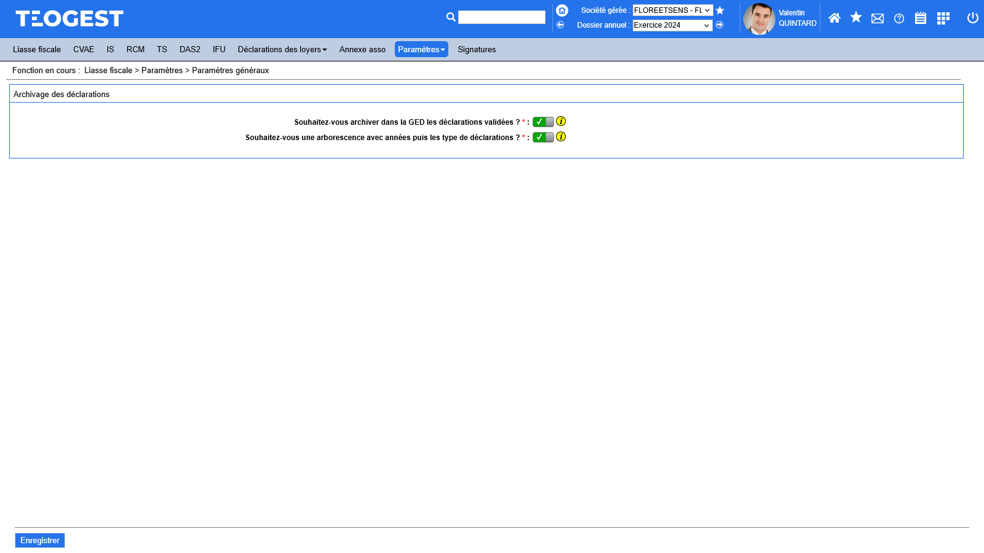The height and width of the screenshot is (553, 984).
Task: Click the search field in header
Action: pyautogui.click(x=501, y=17)
